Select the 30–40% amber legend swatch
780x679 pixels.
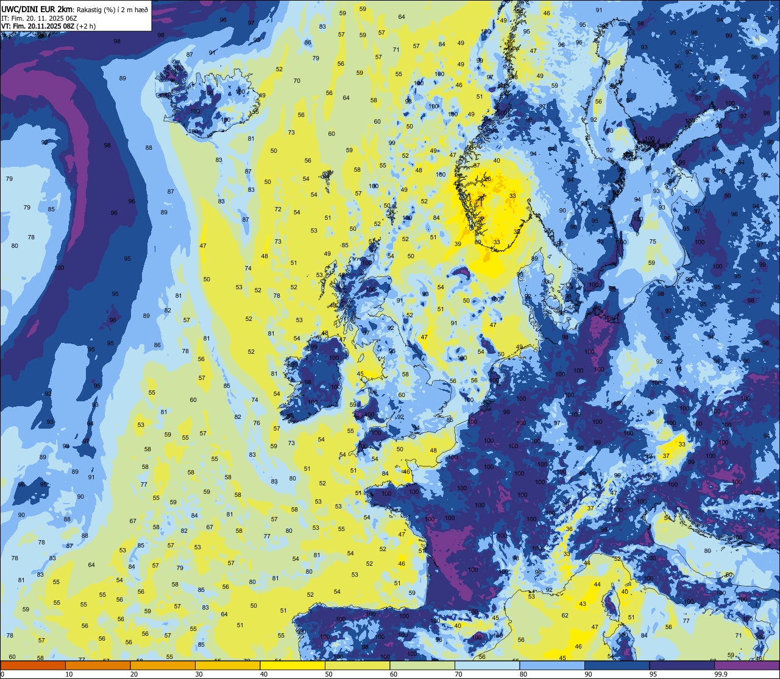227,666
